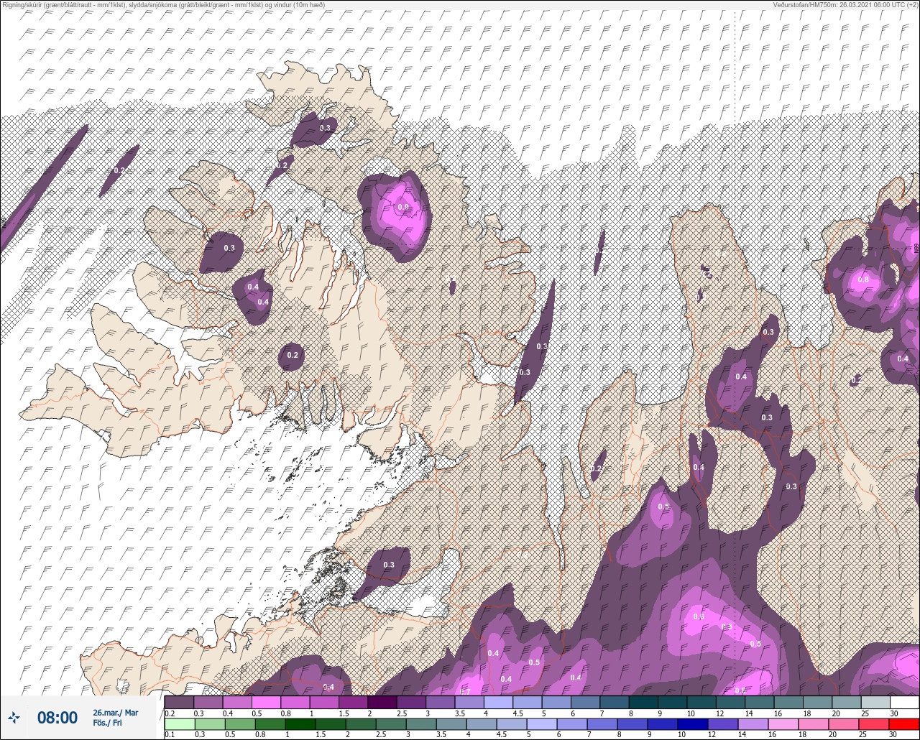This screenshot has width=920, height=740.
Task: Select the 0.5 pink swatch in top legend row
Action: point(266,701)
